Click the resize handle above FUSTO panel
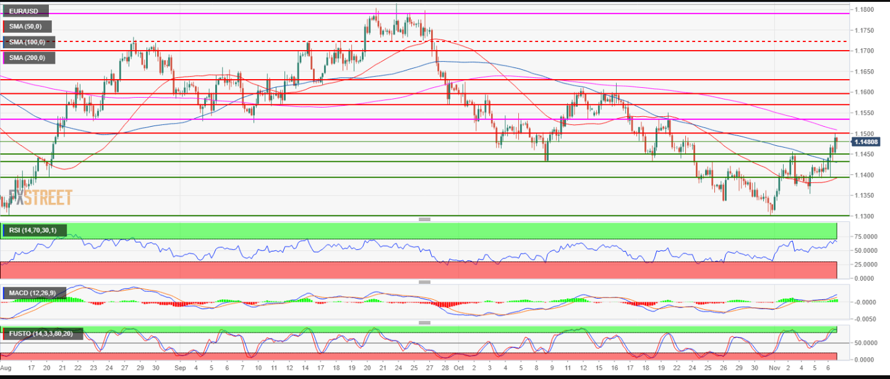 (x=424, y=323)
